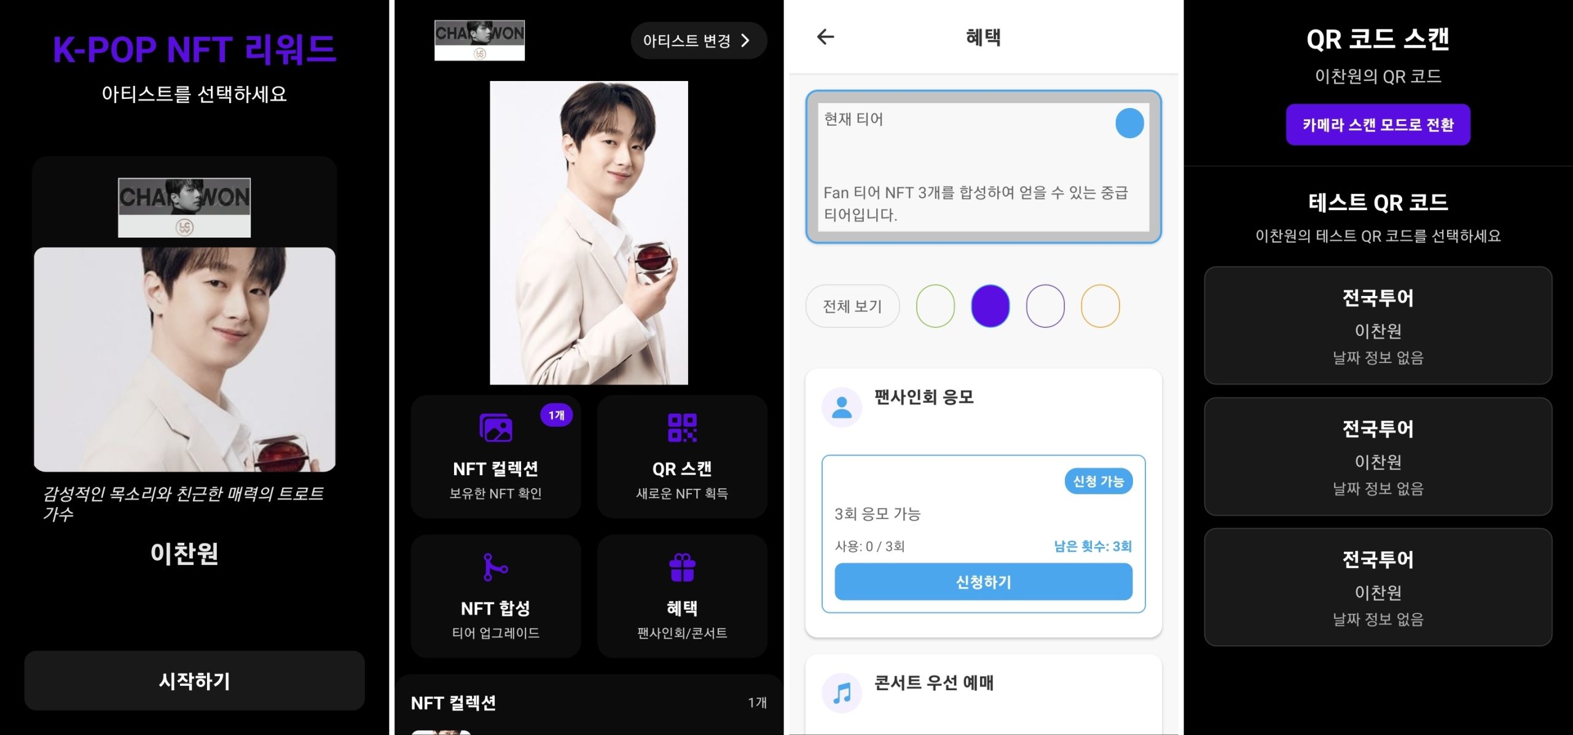
Task: Select the filled purple tier filter circle
Action: tap(990, 306)
